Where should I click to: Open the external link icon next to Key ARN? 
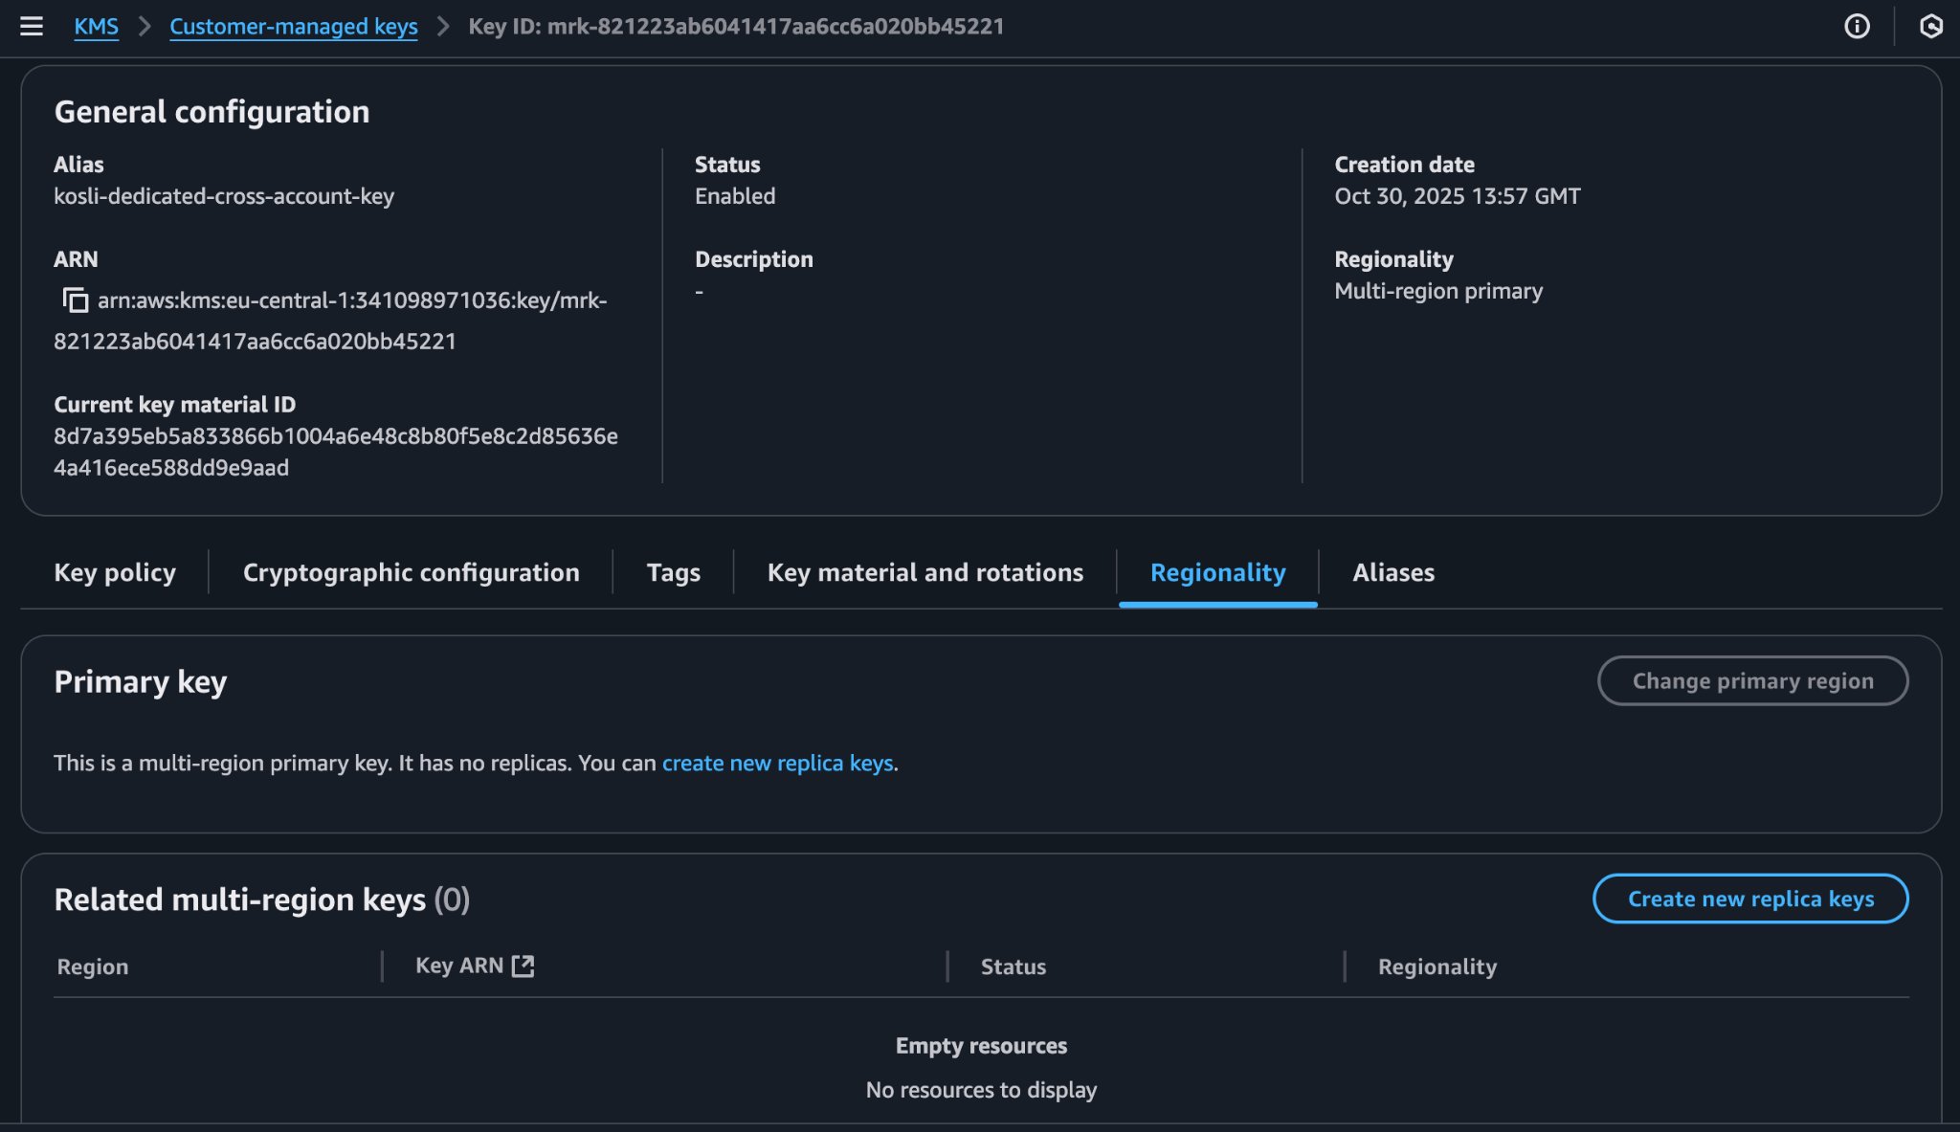(523, 966)
